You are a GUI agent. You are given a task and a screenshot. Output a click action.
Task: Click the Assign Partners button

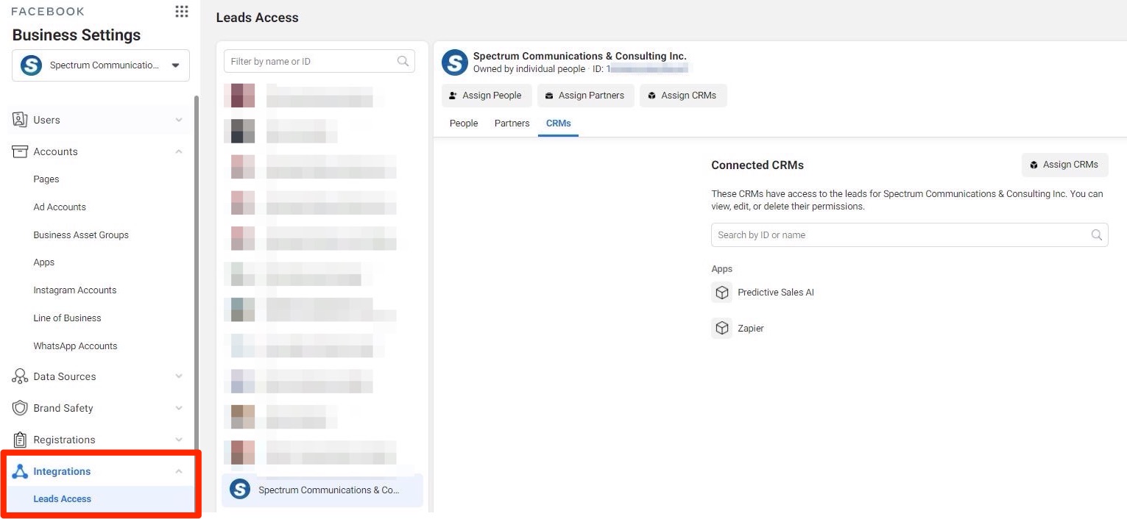(585, 96)
